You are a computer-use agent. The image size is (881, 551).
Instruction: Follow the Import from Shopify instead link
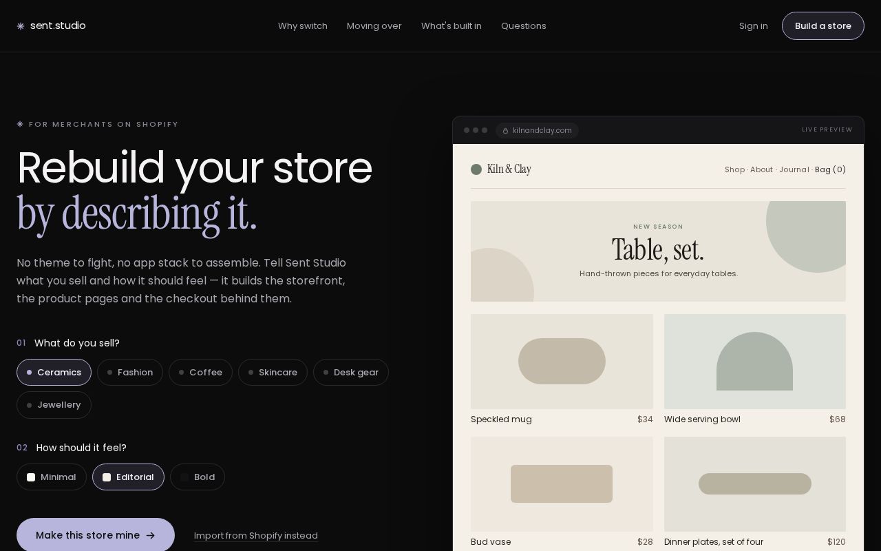pyautogui.click(x=256, y=536)
